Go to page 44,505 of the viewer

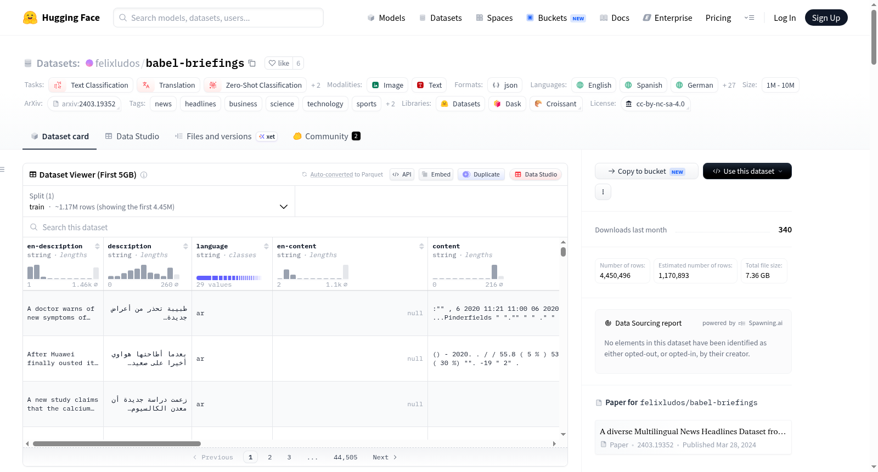[x=345, y=457]
